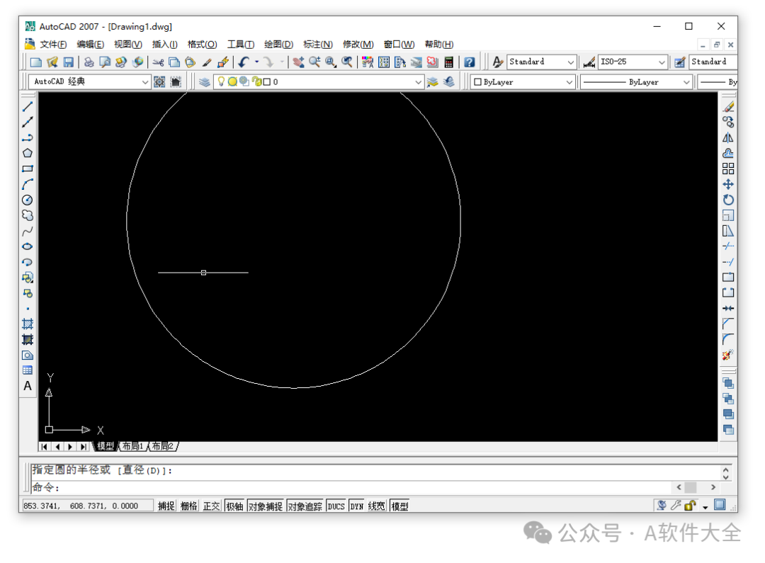Toggle DYN dynamic input
This screenshot has height=563, width=765.
357,506
